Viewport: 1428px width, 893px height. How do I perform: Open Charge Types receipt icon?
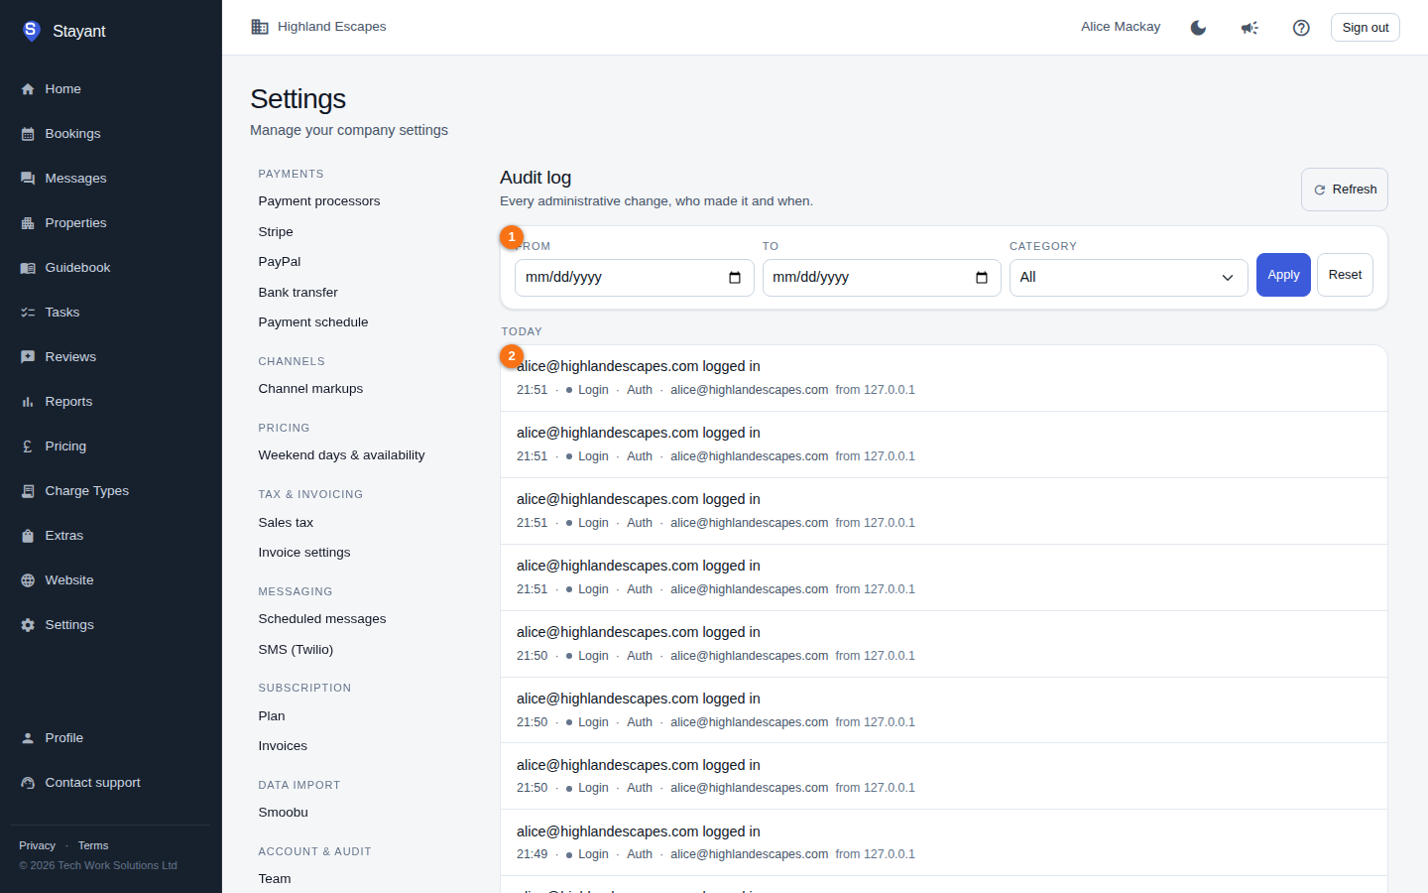point(28,491)
